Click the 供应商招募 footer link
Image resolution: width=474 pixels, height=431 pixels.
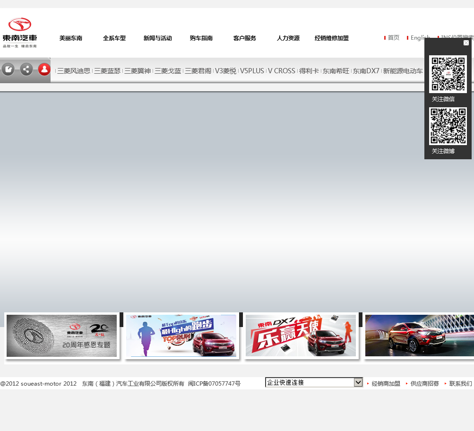(x=424, y=384)
